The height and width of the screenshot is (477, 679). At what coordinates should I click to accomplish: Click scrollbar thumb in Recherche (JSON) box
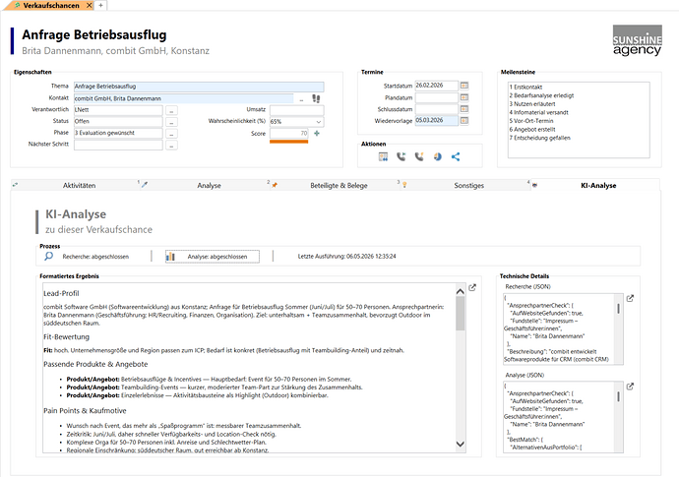tap(618, 308)
